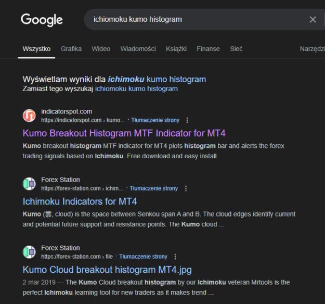Click the snippet text starting 'Kumo breakout histogram MTF'
The height and width of the screenshot is (304, 325).
coord(153,151)
